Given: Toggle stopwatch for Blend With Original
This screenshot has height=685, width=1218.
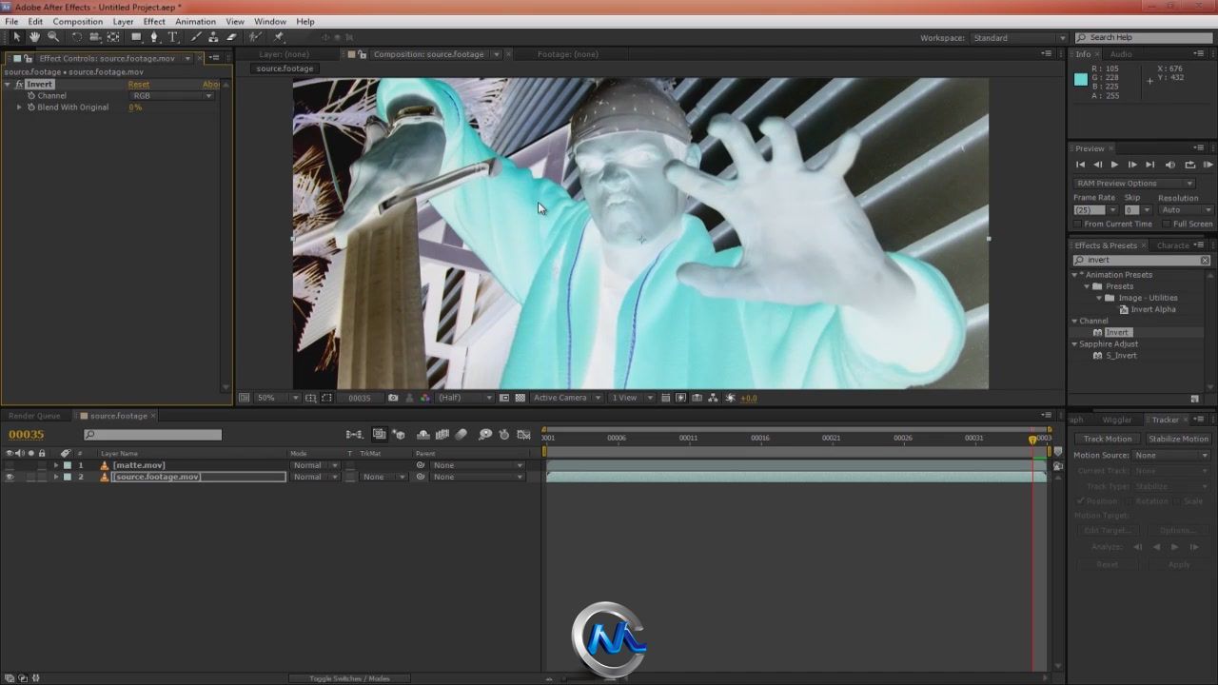Looking at the screenshot, I should click(x=30, y=108).
